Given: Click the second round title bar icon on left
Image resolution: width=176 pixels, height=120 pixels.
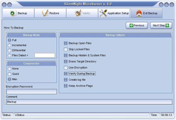Looking at the screenshot, I should (9, 5).
